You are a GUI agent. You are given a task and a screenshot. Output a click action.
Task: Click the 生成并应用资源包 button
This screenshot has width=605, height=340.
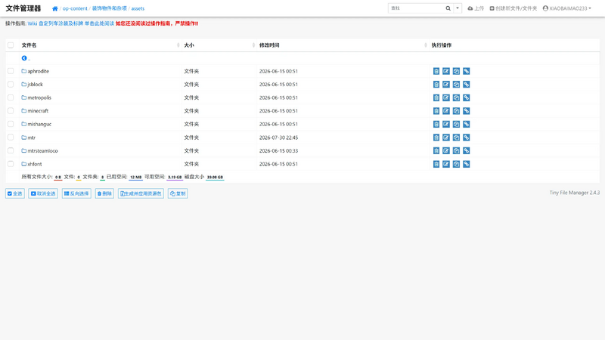(141, 193)
